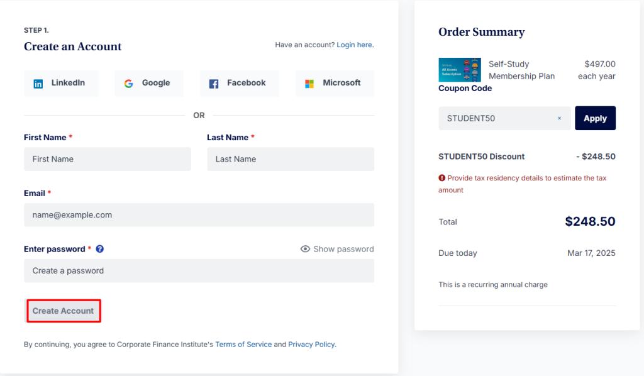Open the Login here link
The image size is (644, 376).
tap(355, 45)
